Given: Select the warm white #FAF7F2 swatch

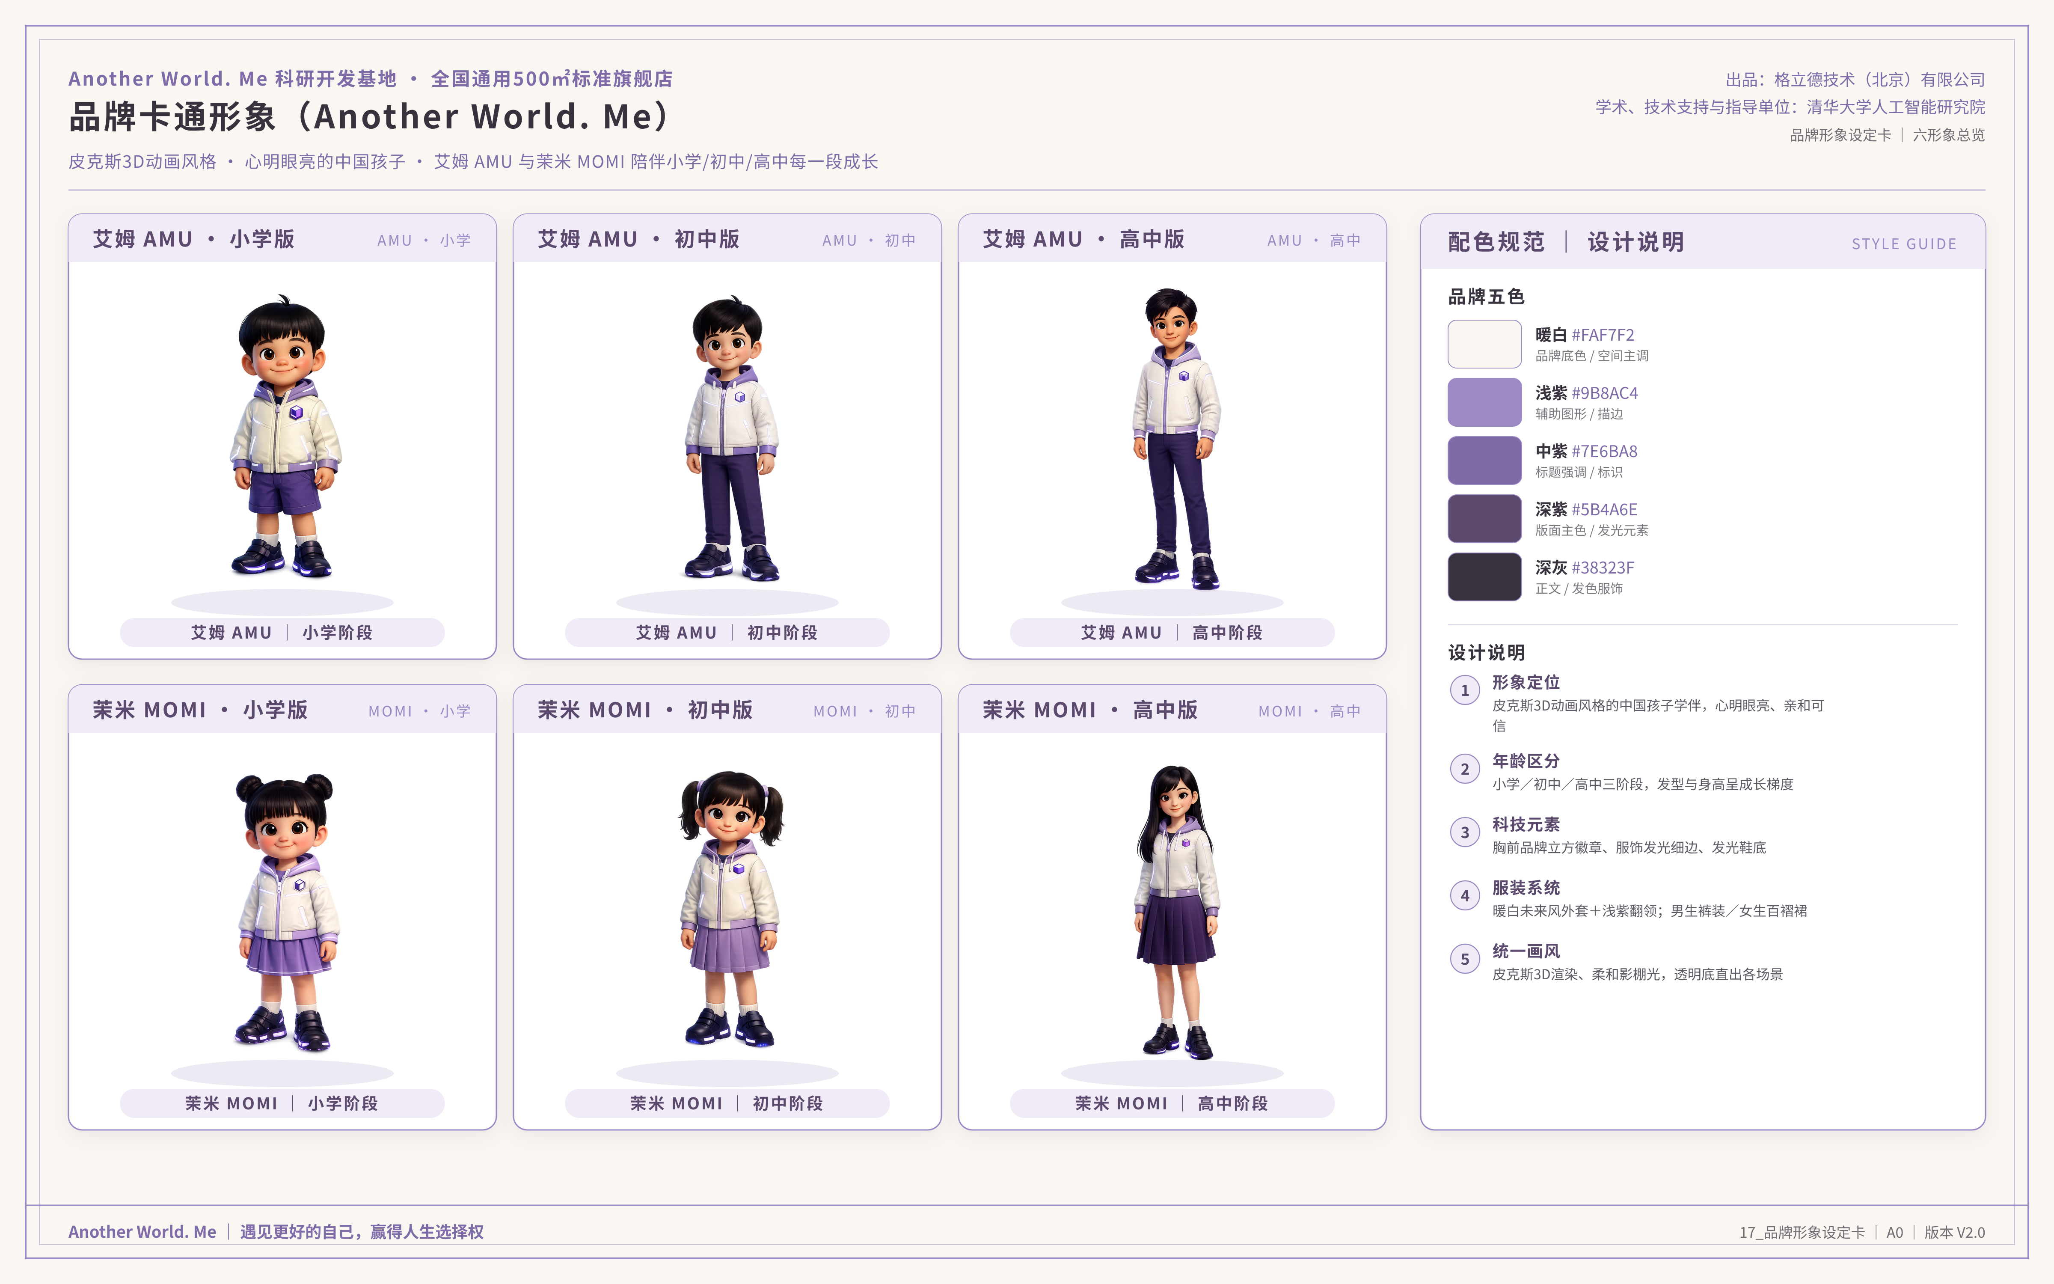Looking at the screenshot, I should 1484,344.
